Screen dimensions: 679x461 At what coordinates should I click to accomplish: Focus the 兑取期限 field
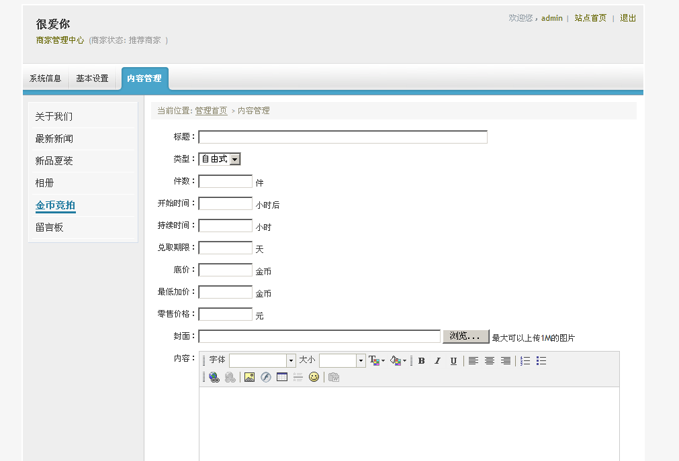[x=225, y=248]
